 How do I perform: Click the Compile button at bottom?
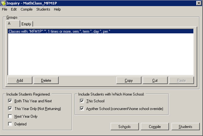tap(155, 127)
